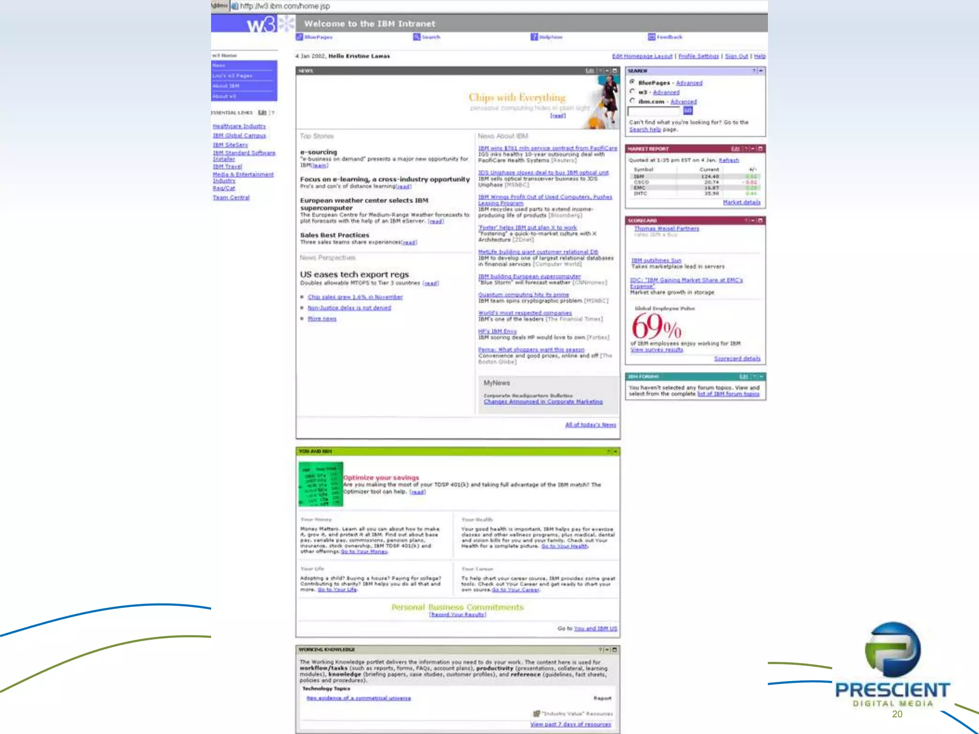This screenshot has height=734, width=979.
Task: Click the Refresh link in Market Report
Action: tap(729, 160)
